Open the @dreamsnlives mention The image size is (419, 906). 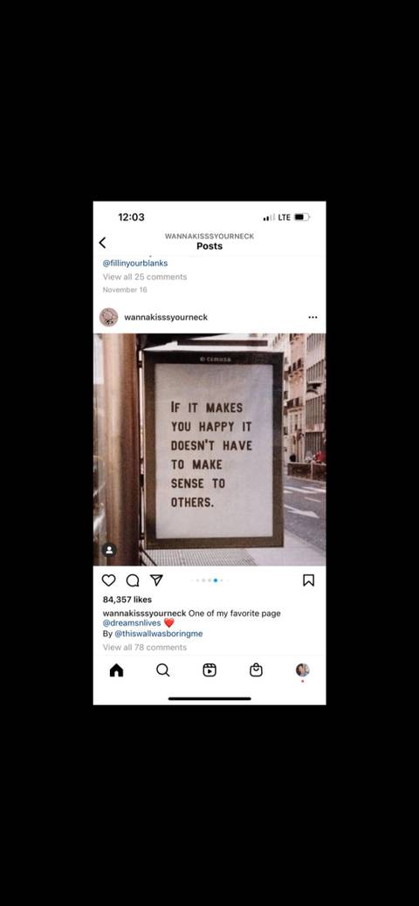[x=132, y=623]
